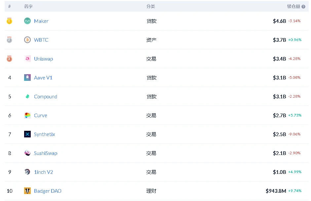The height and width of the screenshot is (201, 311).
Task: Click the 分类 column header
Action: pyautogui.click(x=151, y=6)
